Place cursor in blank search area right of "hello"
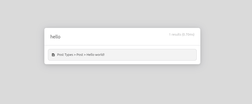 [x=114, y=37]
